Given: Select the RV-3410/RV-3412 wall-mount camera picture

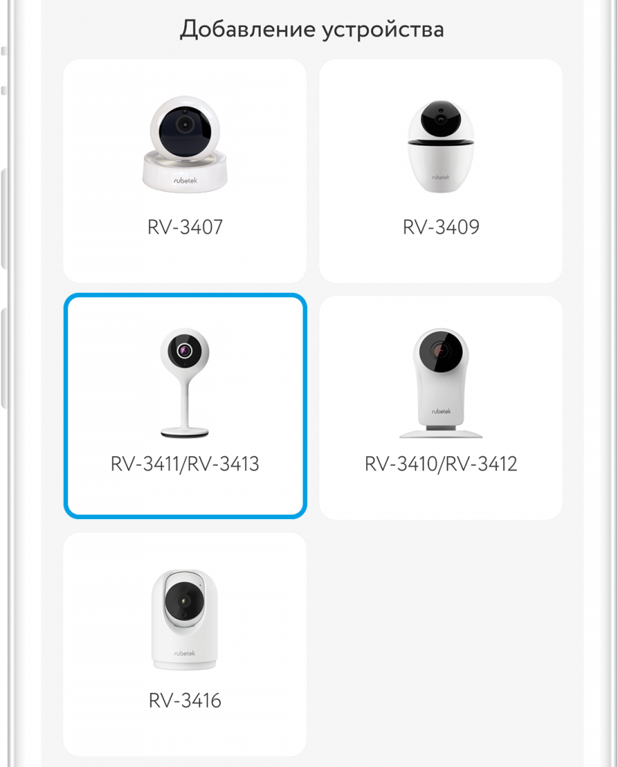Looking at the screenshot, I should (441, 383).
